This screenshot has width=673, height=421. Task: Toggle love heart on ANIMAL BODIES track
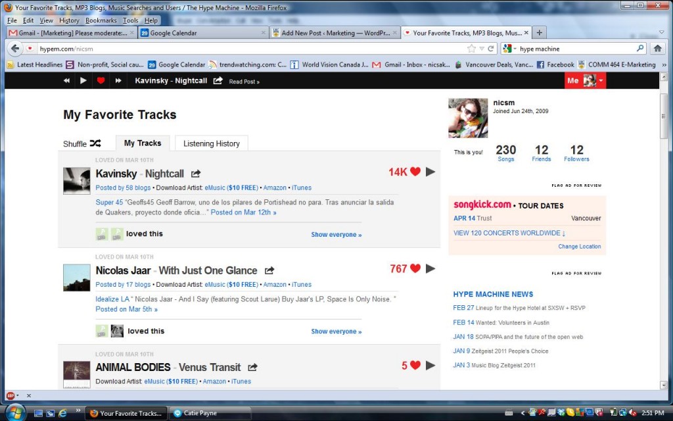coord(415,365)
